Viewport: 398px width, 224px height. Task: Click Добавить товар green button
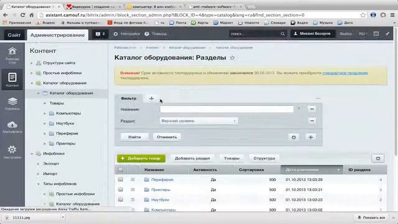(141, 158)
